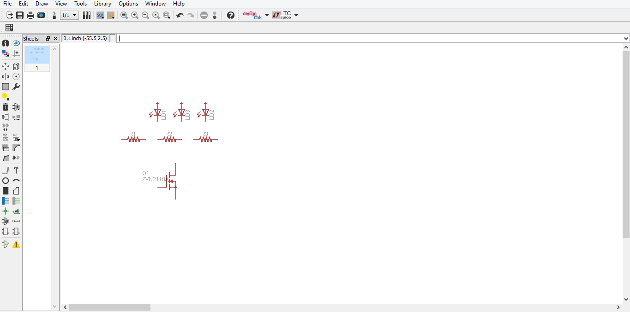Open the View menu
Screen dimensions: 630x312
[x=61, y=4]
